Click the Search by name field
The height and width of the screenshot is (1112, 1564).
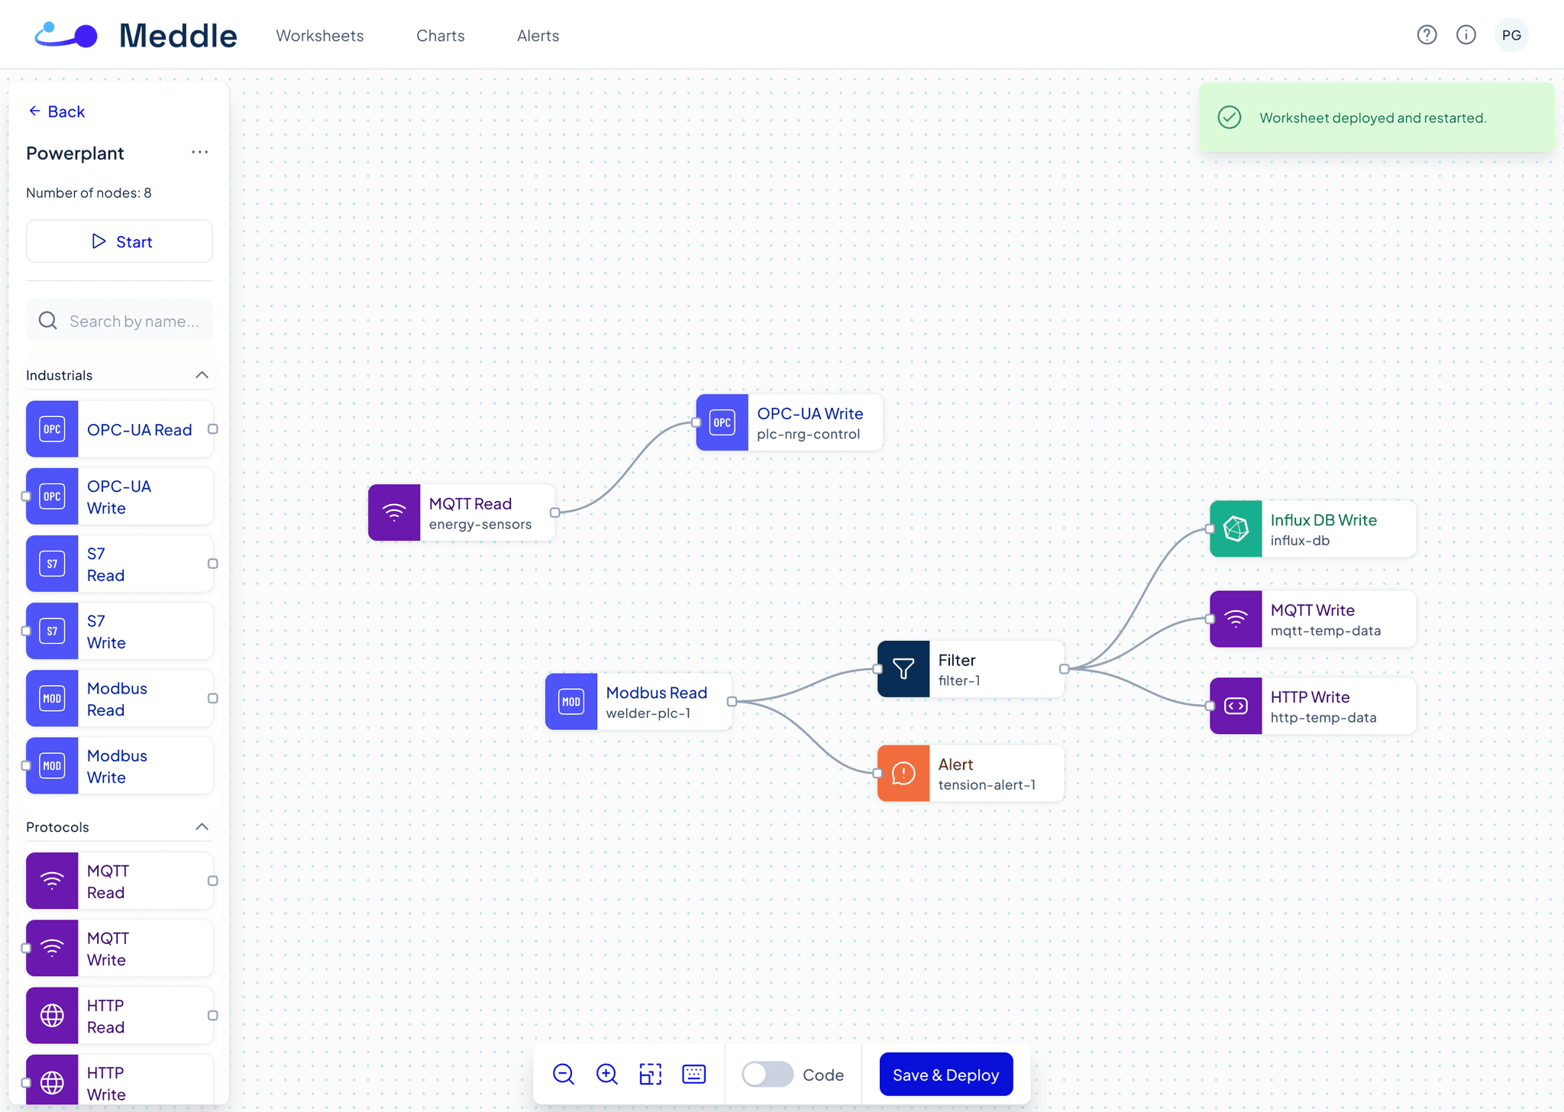click(x=119, y=321)
